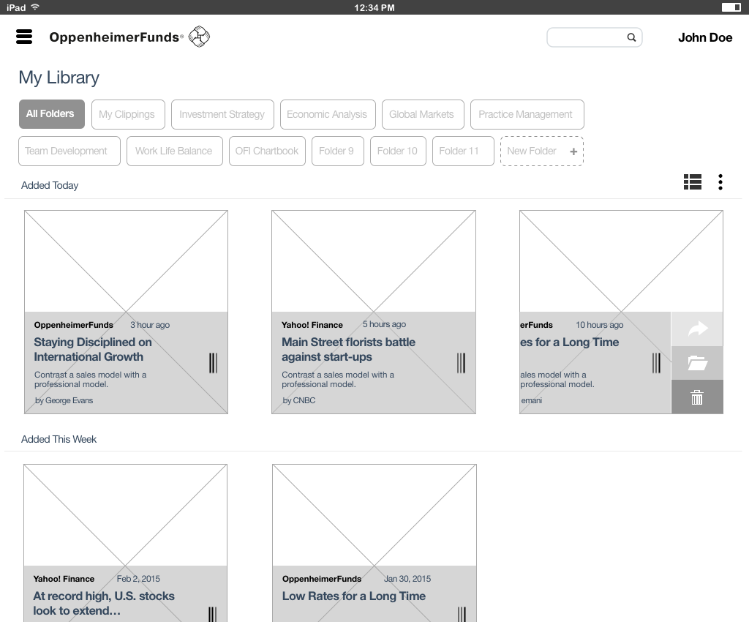Viewport: 749px width, 622px height.
Task: Open the My Clippings folder
Action: (x=128, y=114)
